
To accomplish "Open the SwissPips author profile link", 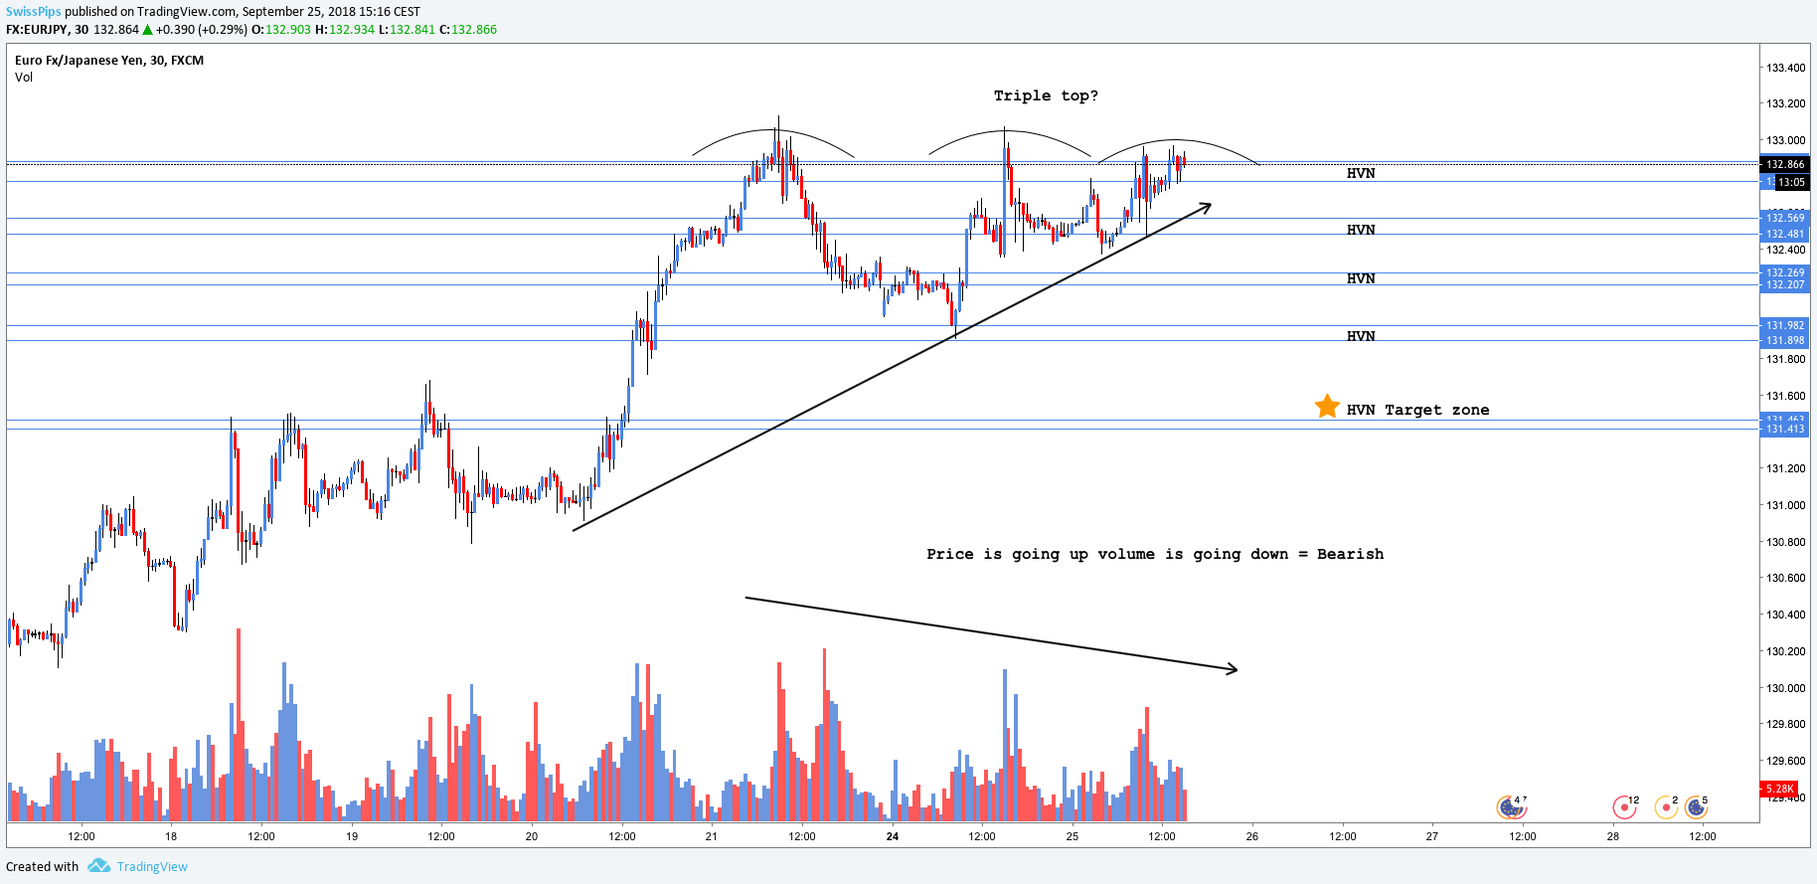I will click(34, 12).
